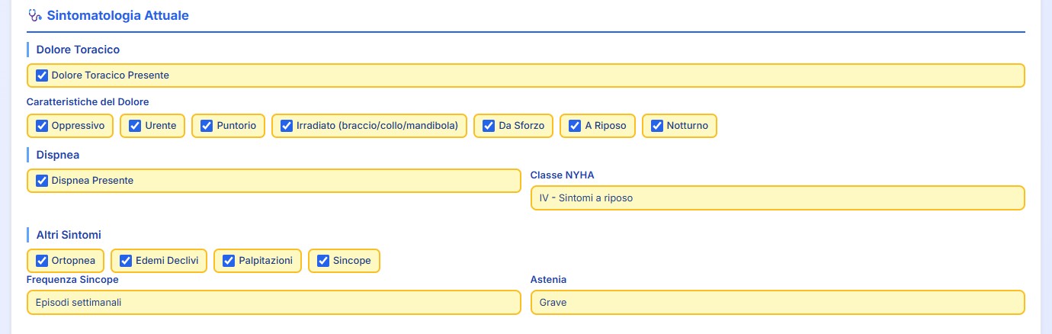Deselect the Urente checkbox
The image size is (1052, 334).
click(136, 126)
